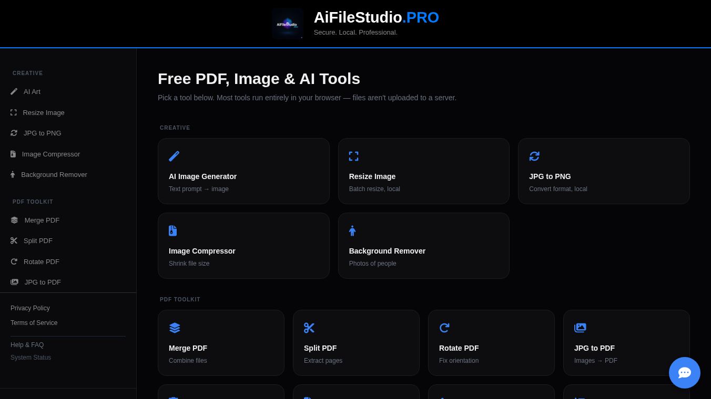Click the 'Images → PDF' description
Screen dimensions: 711x399
[596, 361]
